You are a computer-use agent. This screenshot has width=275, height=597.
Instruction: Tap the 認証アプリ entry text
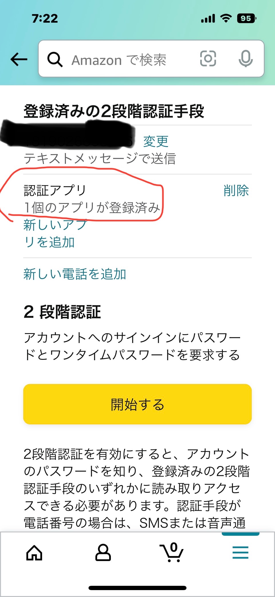pos(55,191)
